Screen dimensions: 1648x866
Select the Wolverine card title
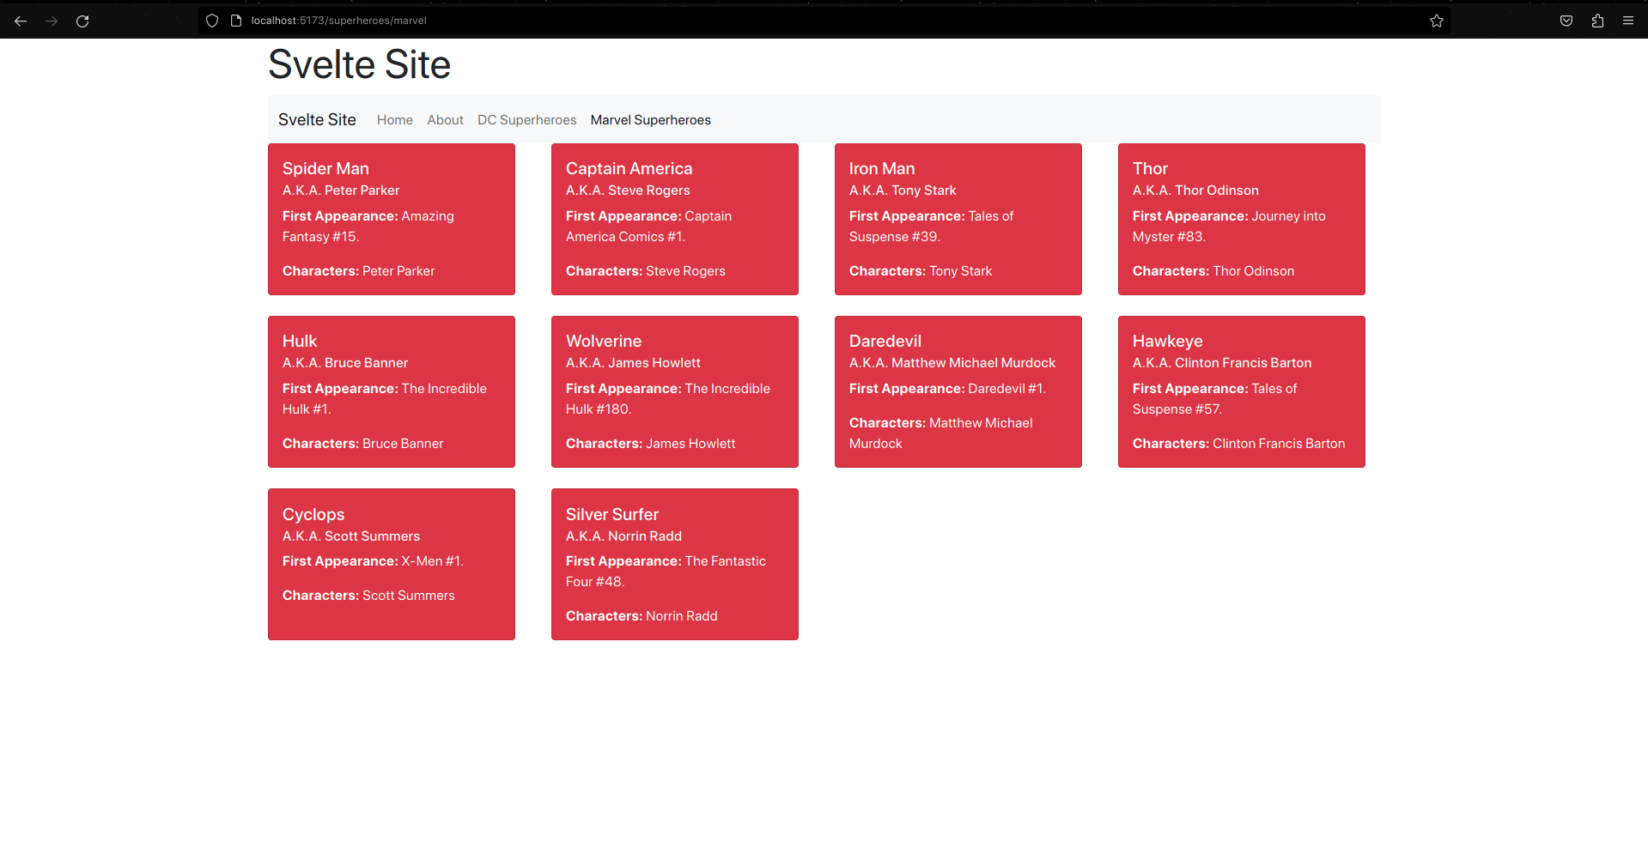pos(604,342)
